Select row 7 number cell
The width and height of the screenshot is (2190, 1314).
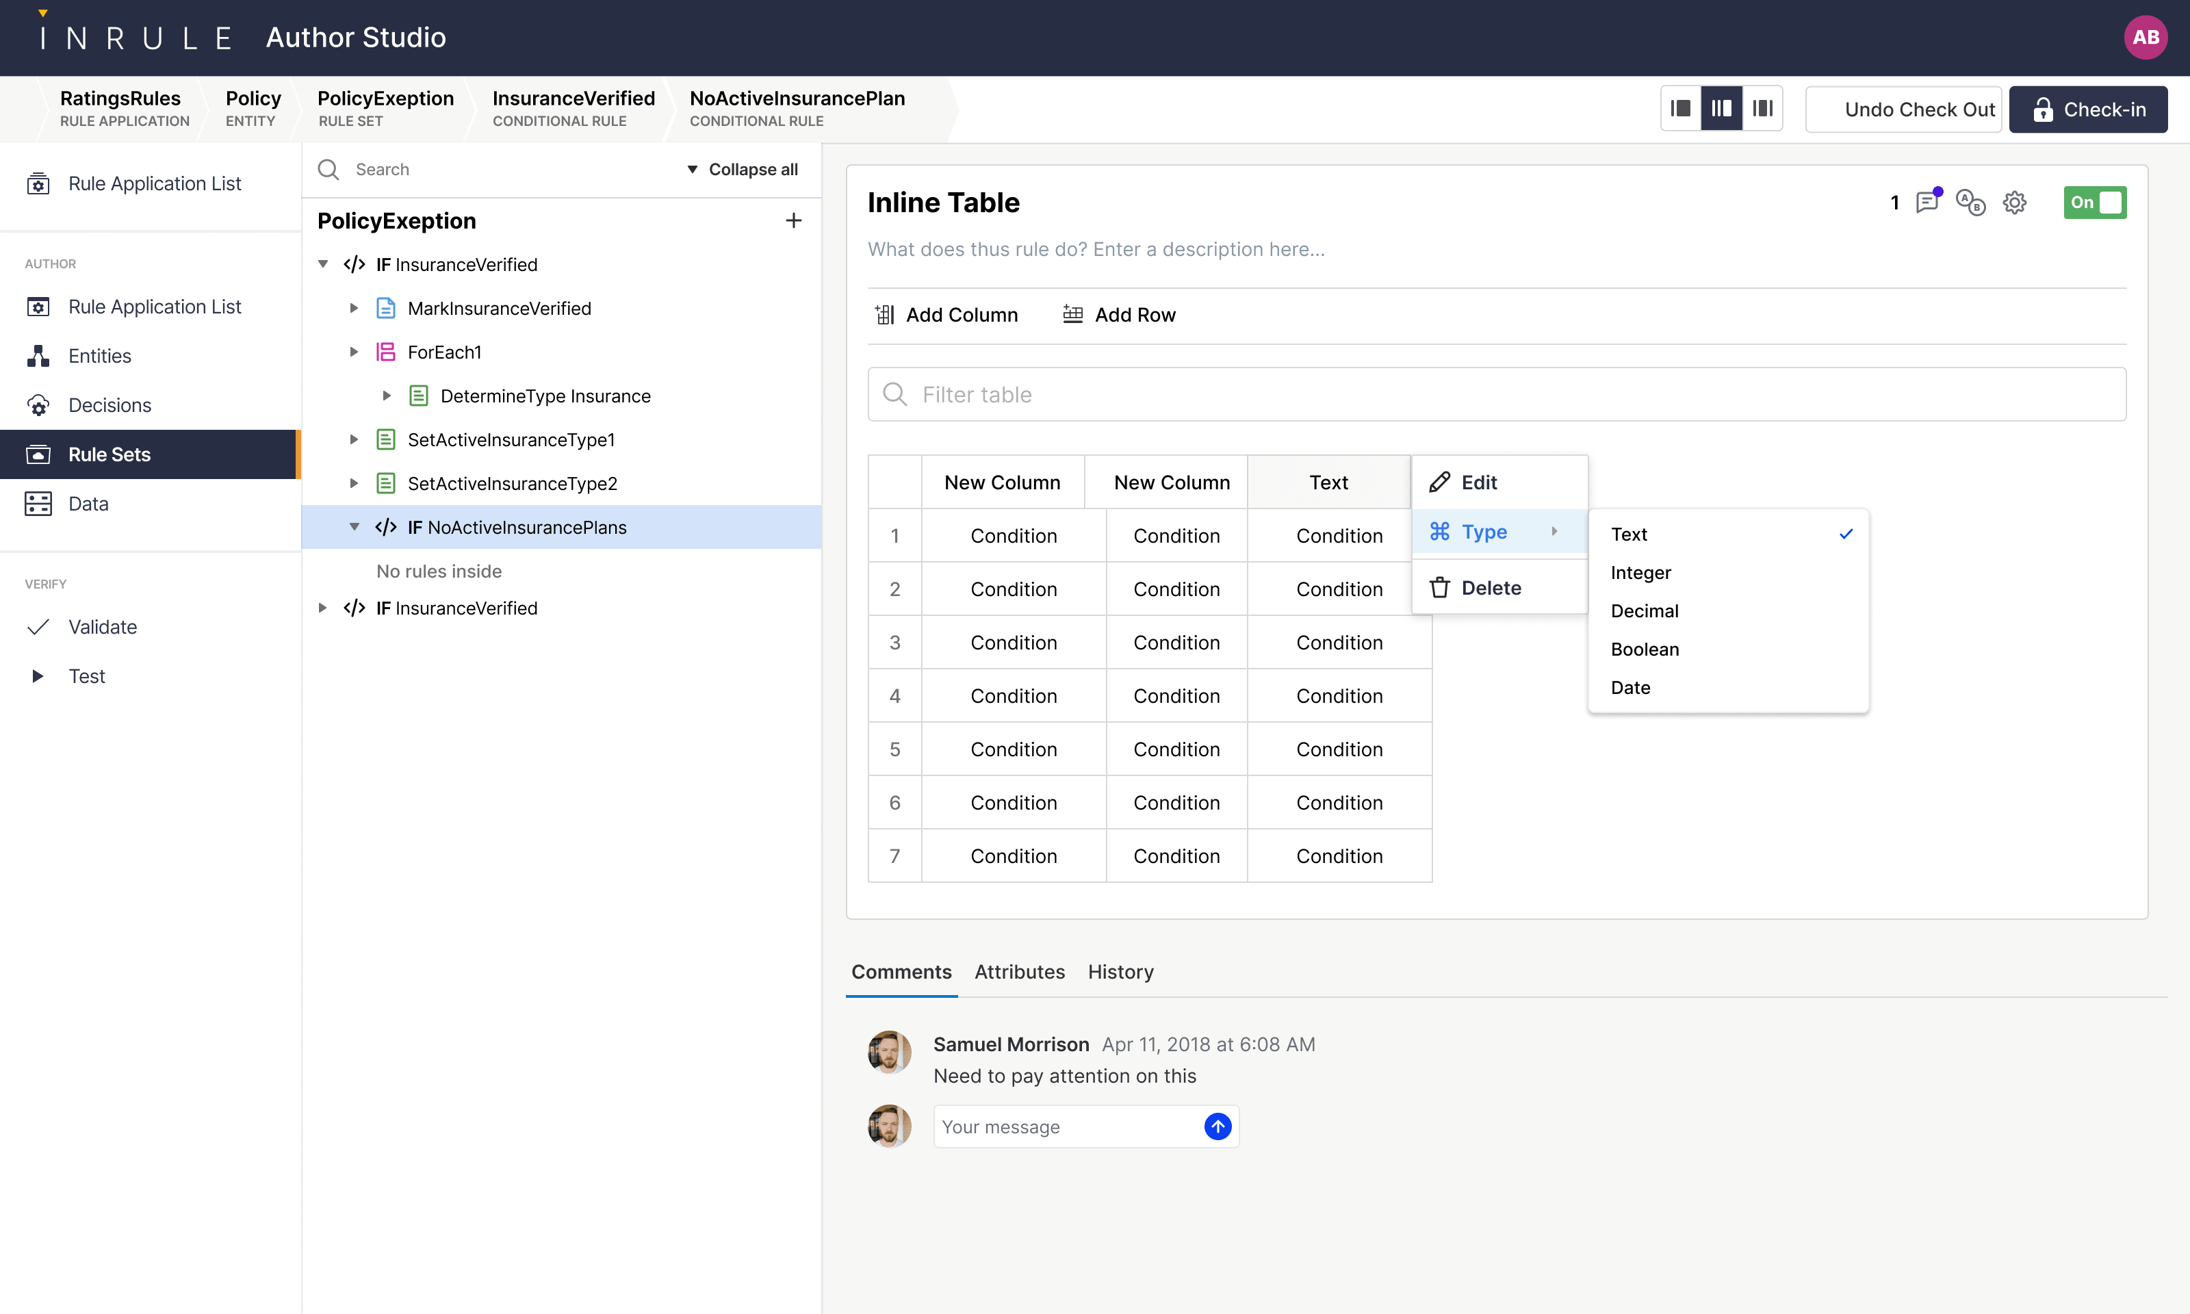coord(895,855)
